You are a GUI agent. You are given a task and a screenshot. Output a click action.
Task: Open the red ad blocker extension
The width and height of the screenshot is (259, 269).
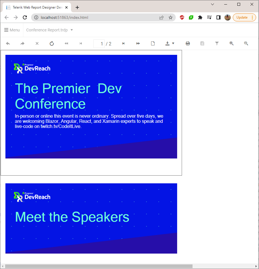pos(182,17)
